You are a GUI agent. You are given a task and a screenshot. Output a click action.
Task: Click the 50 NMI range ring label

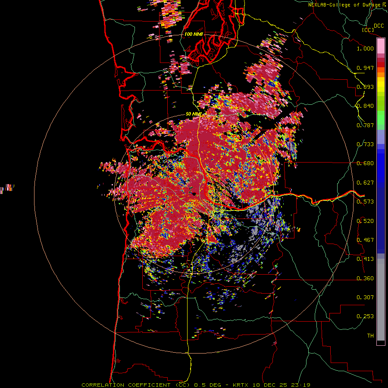point(194,114)
